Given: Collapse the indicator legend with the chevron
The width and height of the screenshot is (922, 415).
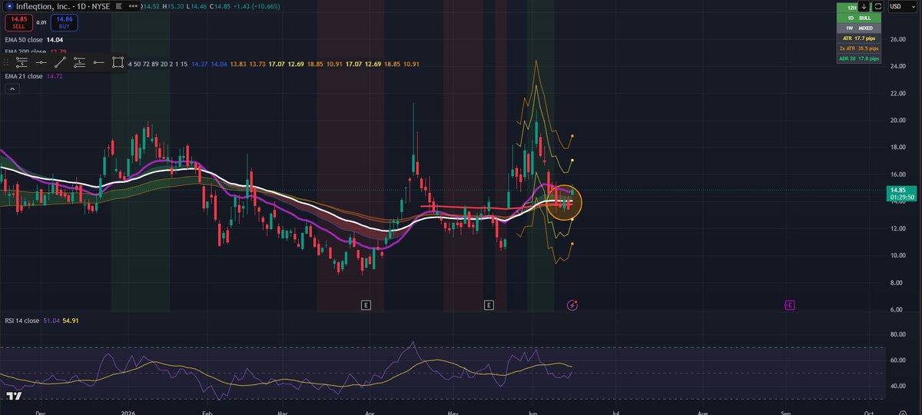Looking at the screenshot, I should (12, 89).
